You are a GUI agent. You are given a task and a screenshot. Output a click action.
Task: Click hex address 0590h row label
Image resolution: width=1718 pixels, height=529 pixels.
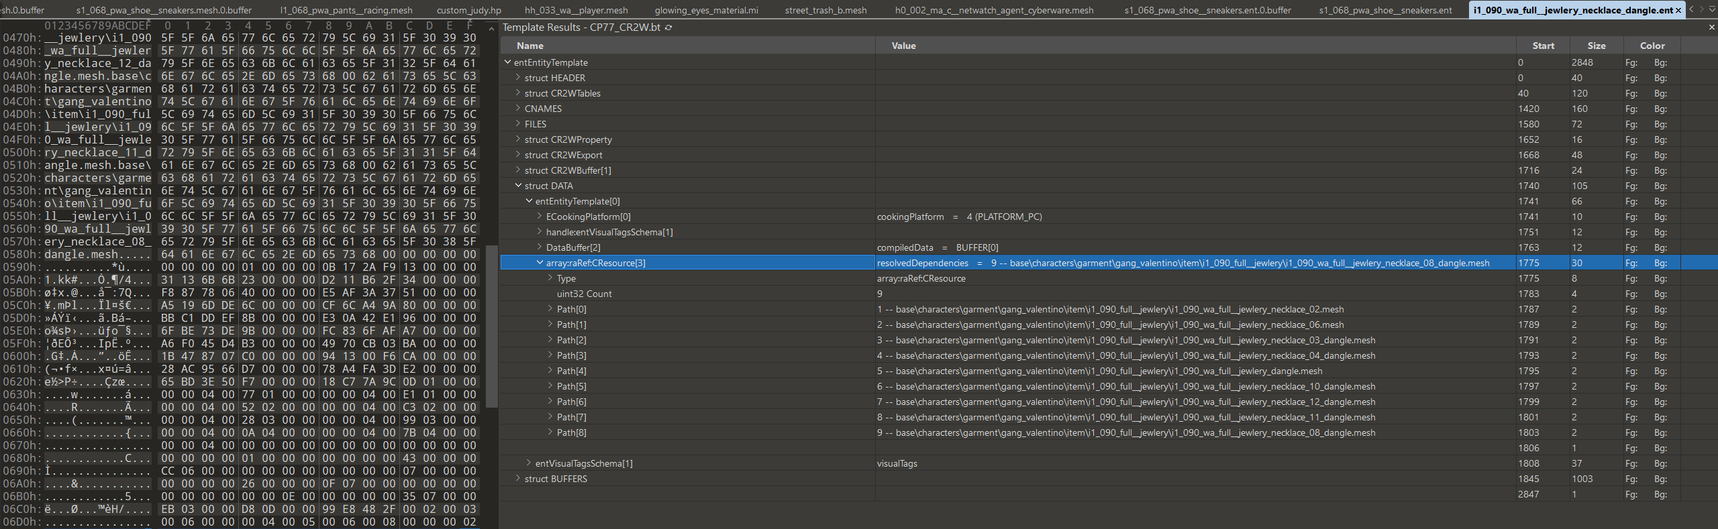21,267
